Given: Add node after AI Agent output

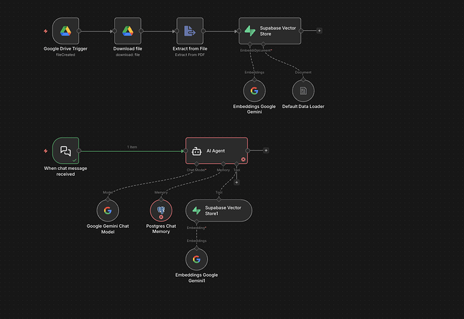Looking at the screenshot, I should click(266, 150).
